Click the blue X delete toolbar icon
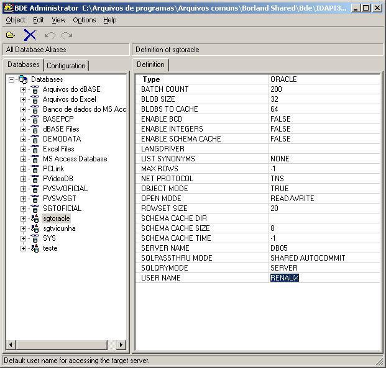The height and width of the screenshot is (368, 386). (30, 35)
